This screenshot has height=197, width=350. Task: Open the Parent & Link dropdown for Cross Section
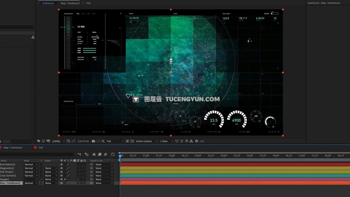click(x=104, y=176)
